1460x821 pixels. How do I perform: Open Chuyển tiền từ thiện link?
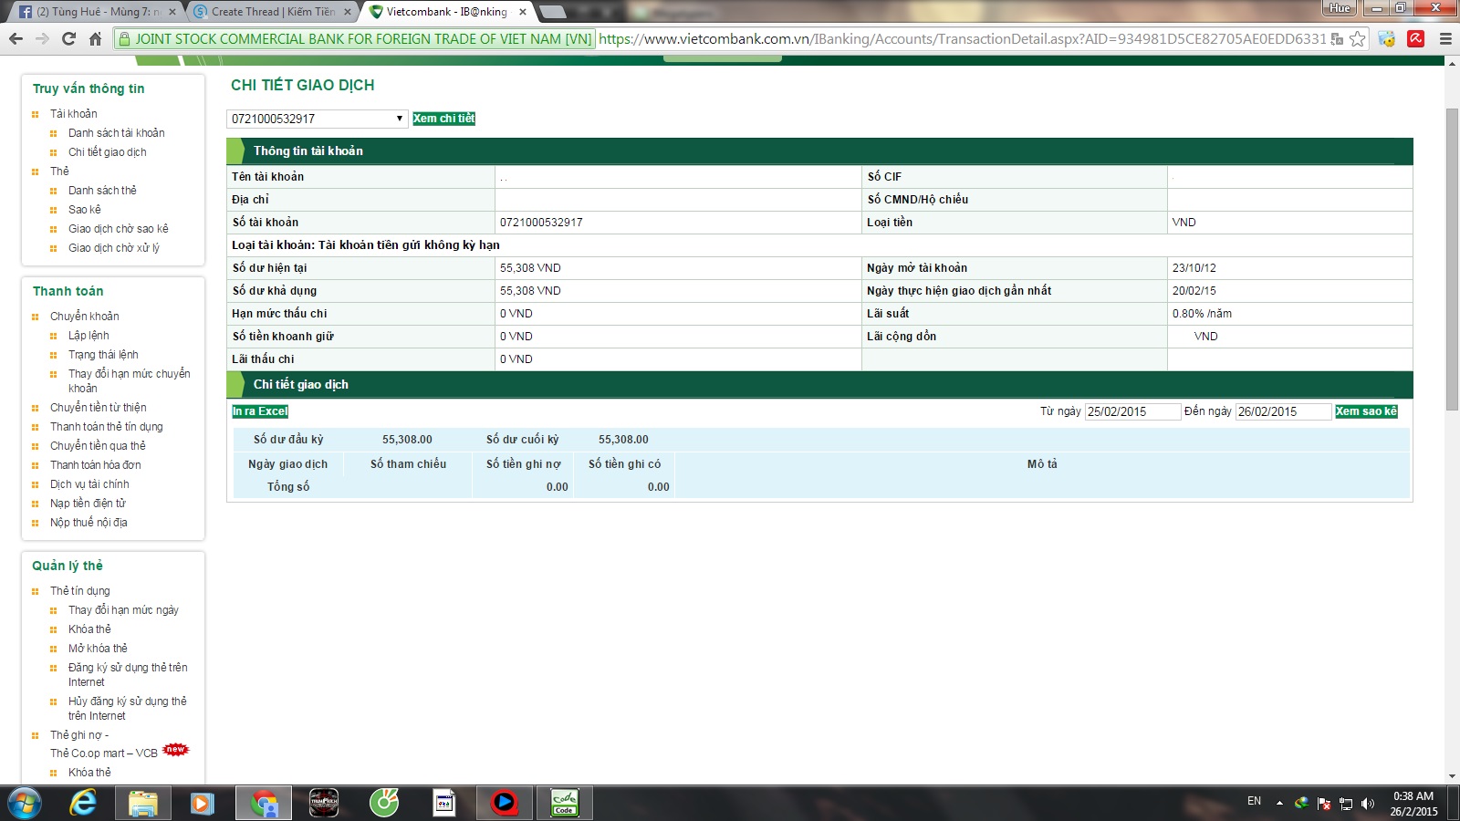point(98,408)
